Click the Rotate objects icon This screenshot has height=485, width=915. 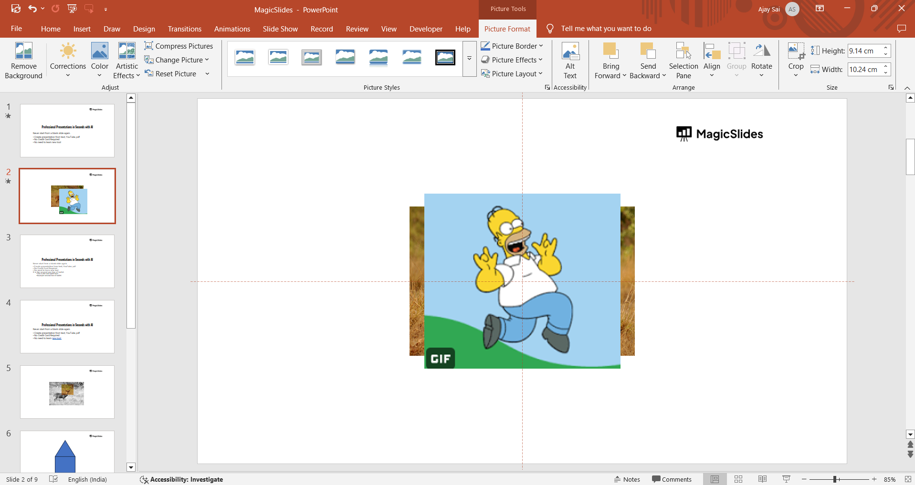(761, 52)
